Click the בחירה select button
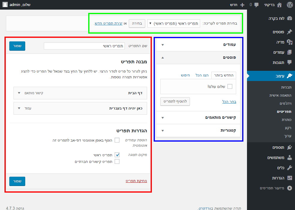This screenshot has width=295, height=210. point(137,23)
